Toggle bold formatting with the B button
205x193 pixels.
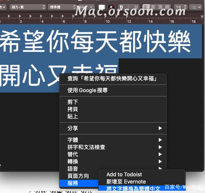click(x=122, y=7)
